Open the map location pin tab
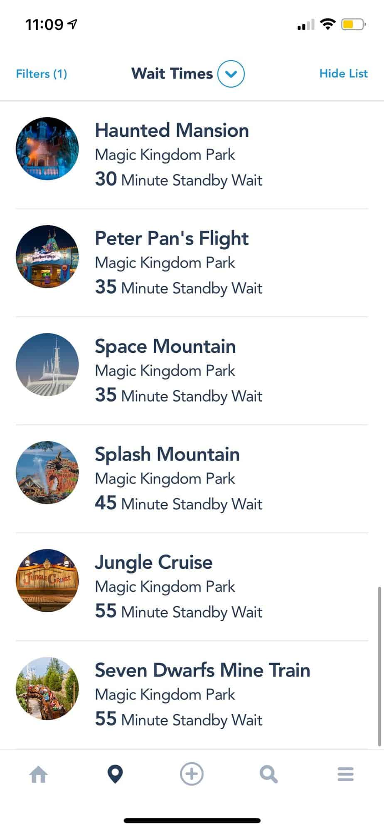 [x=115, y=774]
